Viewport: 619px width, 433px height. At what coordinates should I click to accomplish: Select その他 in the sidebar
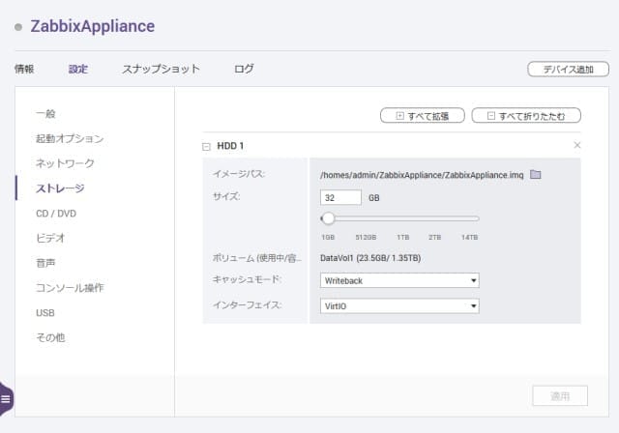coord(50,337)
